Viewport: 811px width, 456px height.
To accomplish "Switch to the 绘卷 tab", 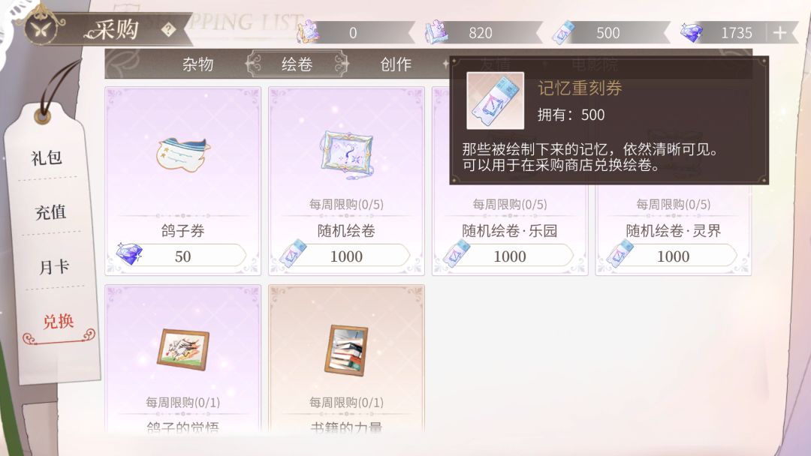I will pyautogui.click(x=297, y=64).
